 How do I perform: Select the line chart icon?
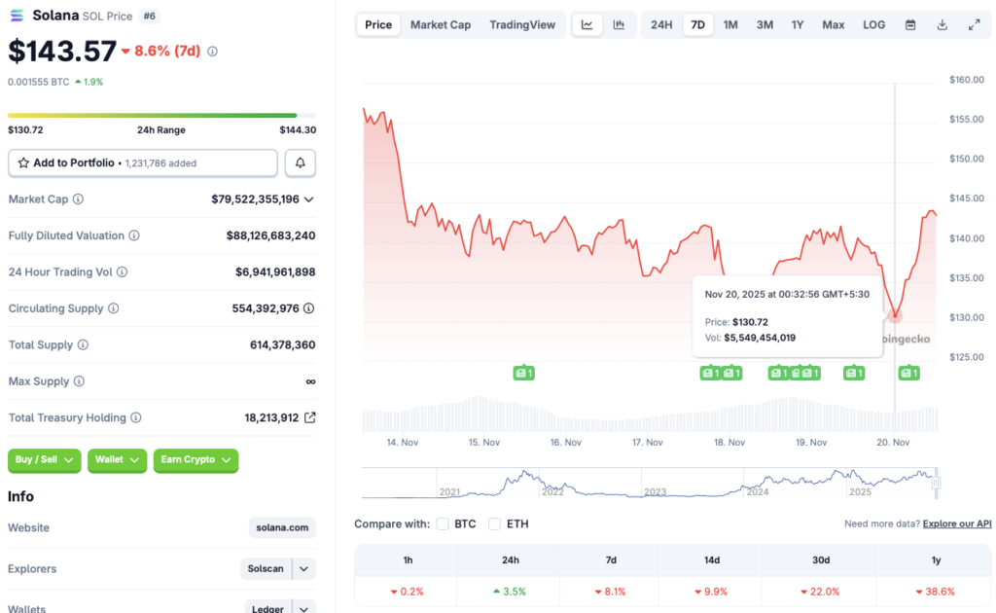587,24
